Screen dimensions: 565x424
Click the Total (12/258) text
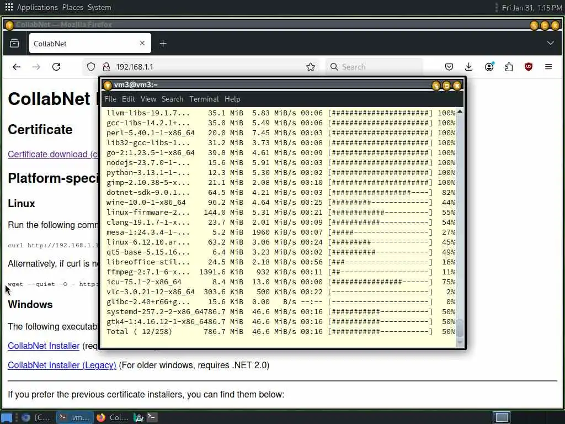[x=139, y=332]
